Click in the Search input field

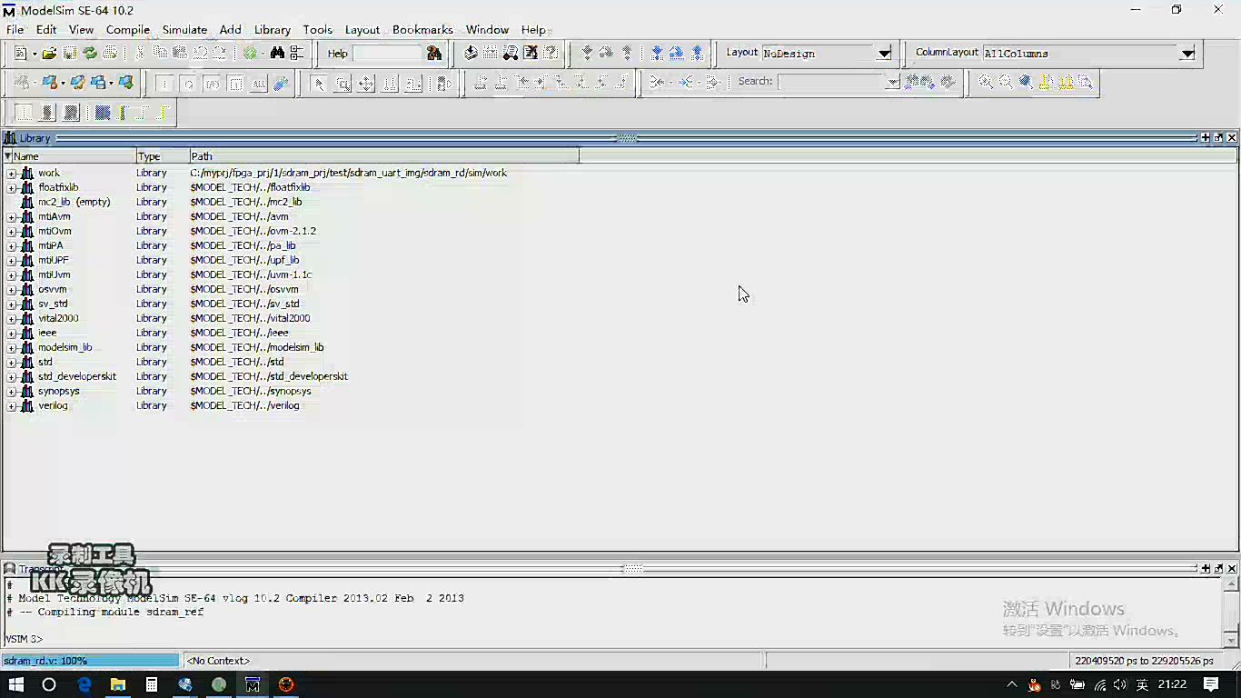point(831,82)
